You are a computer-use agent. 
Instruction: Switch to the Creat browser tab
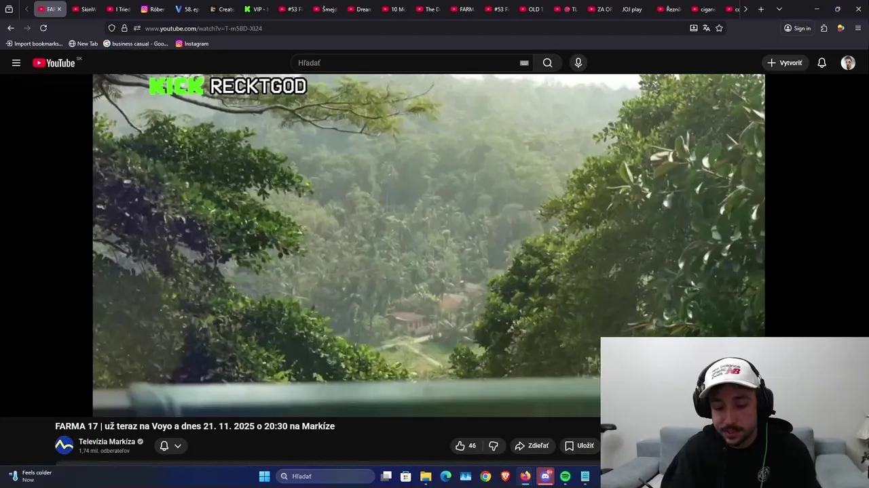coord(222,9)
